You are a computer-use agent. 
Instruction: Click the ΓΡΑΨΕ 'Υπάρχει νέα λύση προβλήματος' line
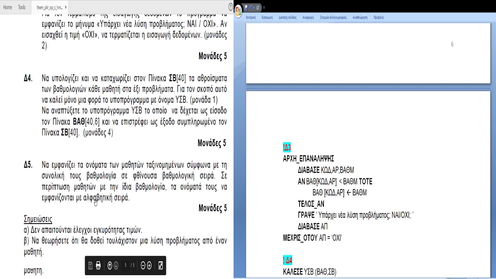(x=356, y=215)
